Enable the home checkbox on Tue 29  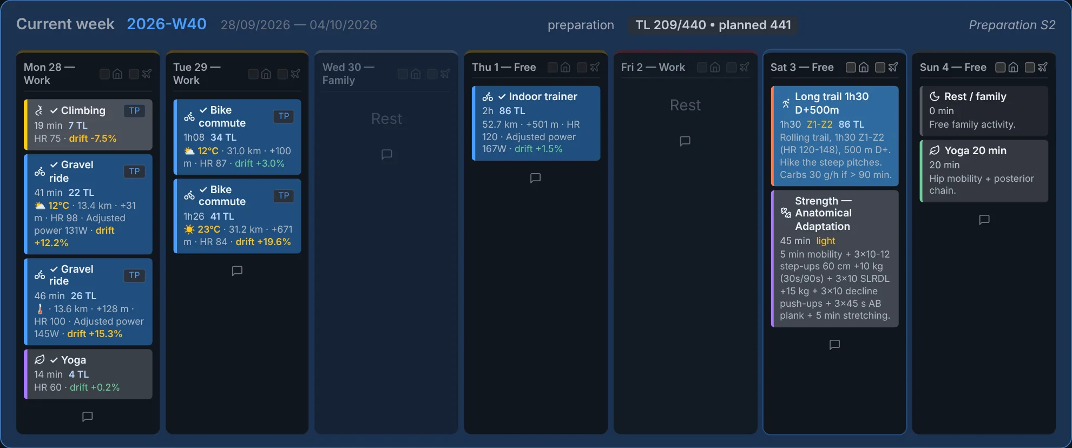pos(253,74)
